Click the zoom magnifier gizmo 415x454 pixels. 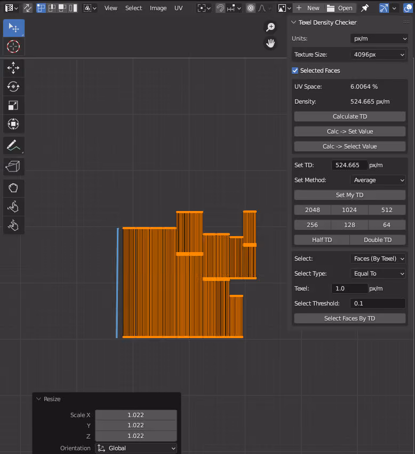[270, 27]
